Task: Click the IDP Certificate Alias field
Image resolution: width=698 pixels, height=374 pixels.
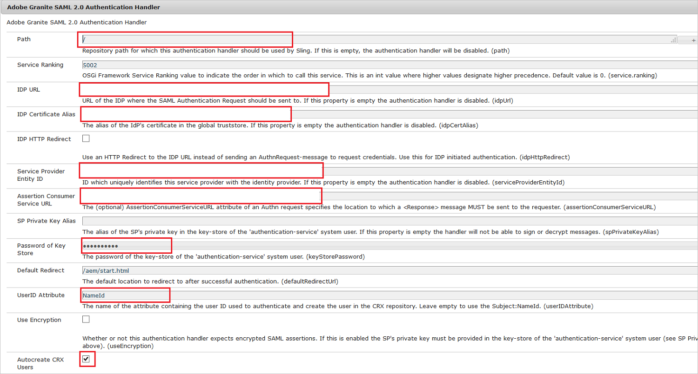Action: (x=186, y=114)
